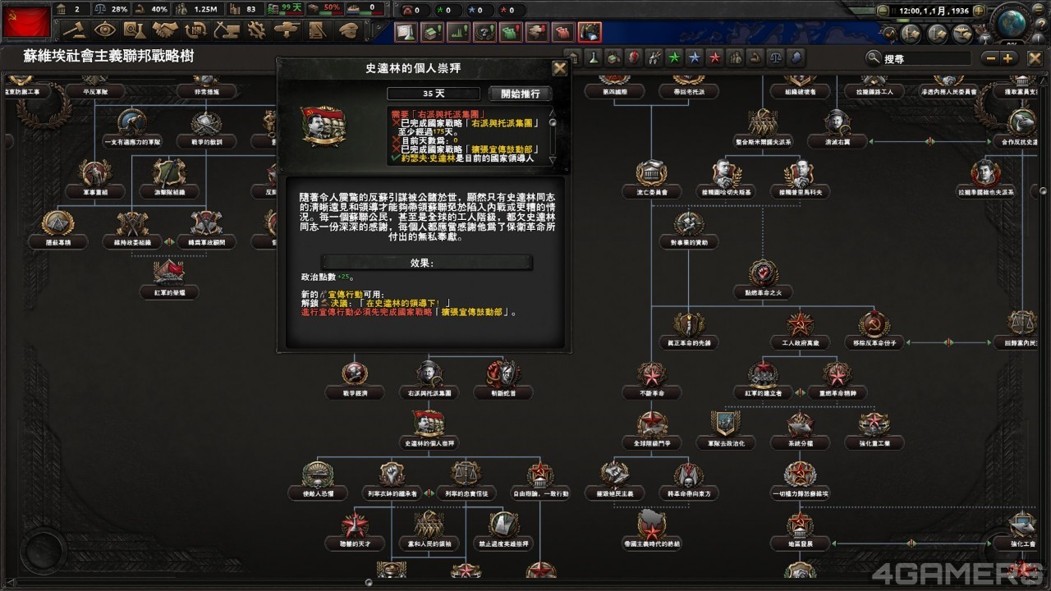Click the stability 28% indicator
1051x591 pixels.
coord(112,9)
